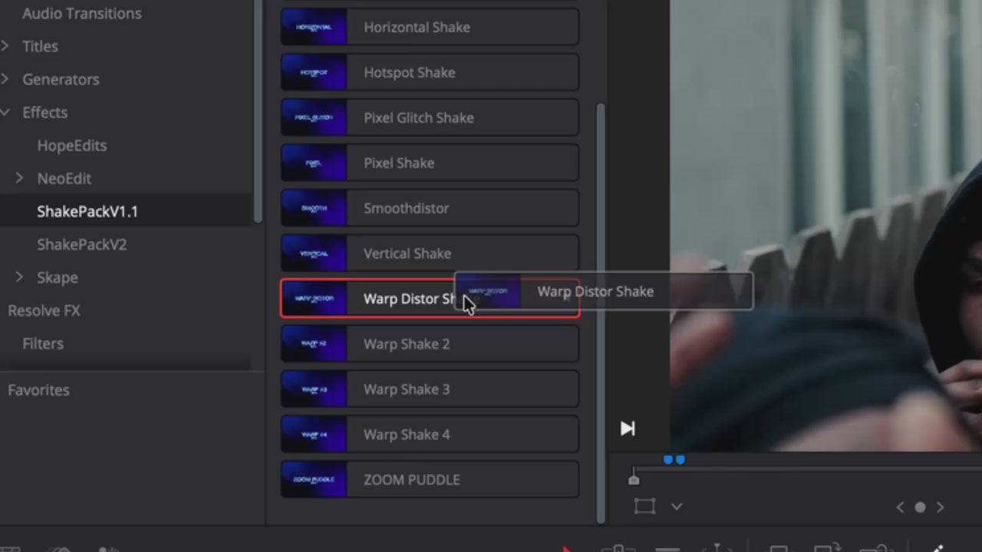982x552 pixels.
Task: Choose the ZOOM PUDDLE effect
Action: click(x=430, y=480)
